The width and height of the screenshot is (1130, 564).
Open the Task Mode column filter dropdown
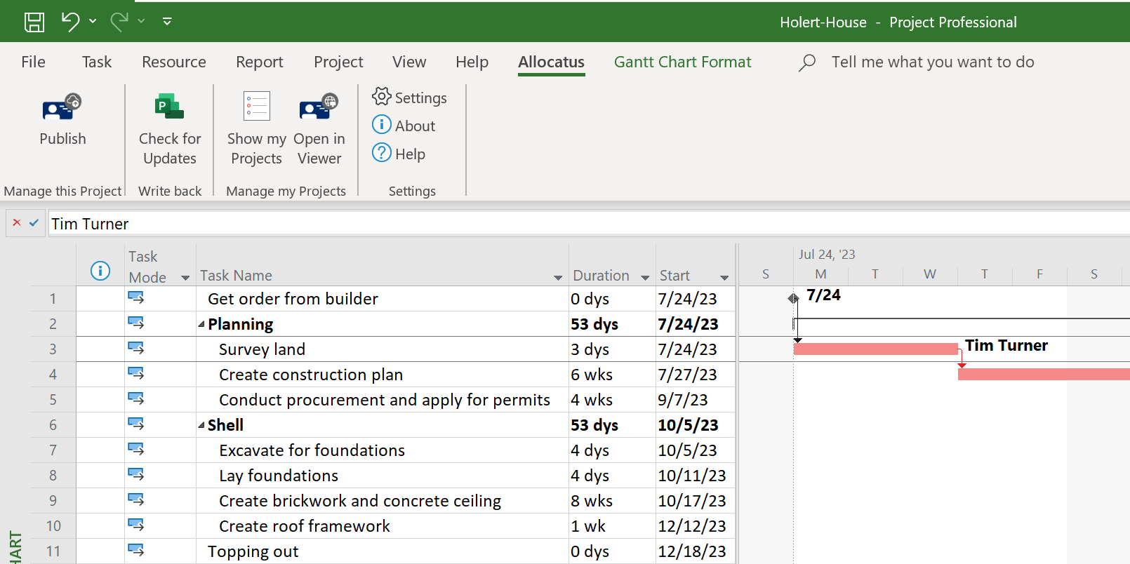click(x=185, y=278)
